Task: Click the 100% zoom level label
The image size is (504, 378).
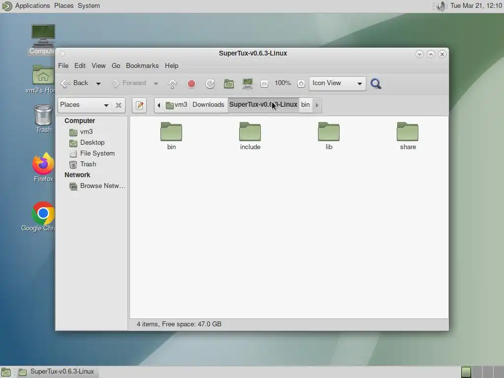Action: coord(283,83)
